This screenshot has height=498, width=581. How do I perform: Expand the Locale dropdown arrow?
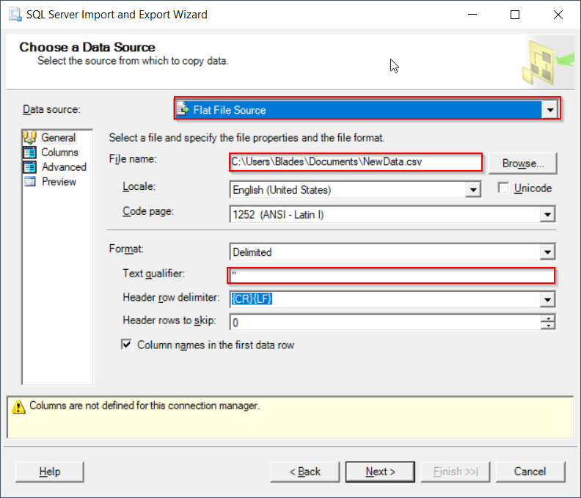[x=473, y=190]
